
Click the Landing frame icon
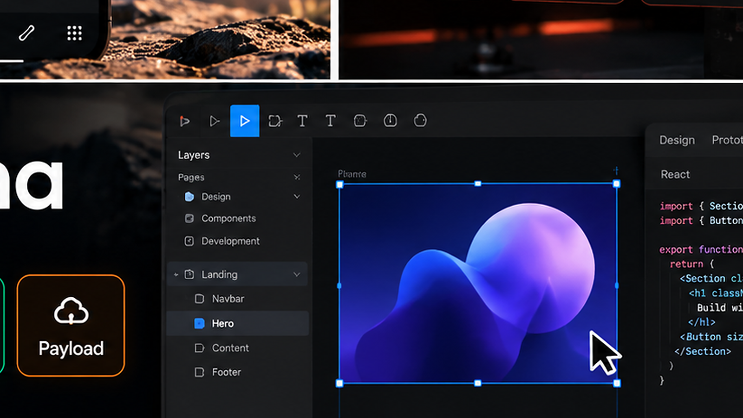[x=189, y=274]
